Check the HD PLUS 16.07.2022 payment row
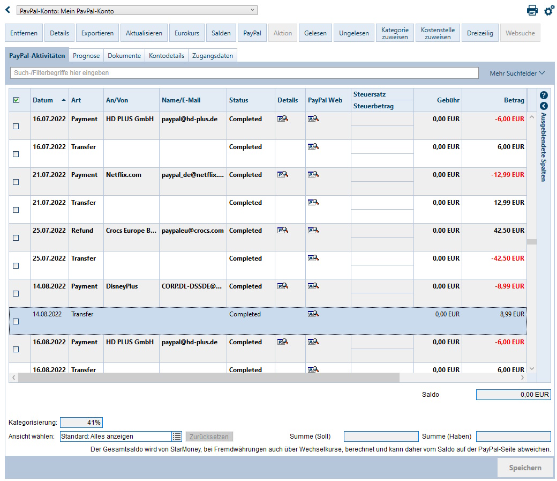Viewport: 557px width, 481px height. (x=16, y=127)
